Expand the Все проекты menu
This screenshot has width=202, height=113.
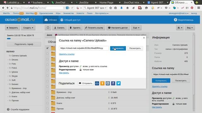click(x=102, y=13)
